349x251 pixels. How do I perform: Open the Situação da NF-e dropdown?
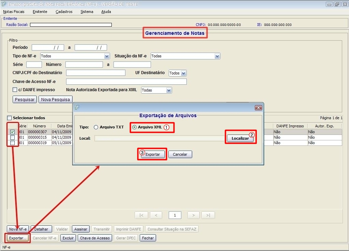(217, 56)
